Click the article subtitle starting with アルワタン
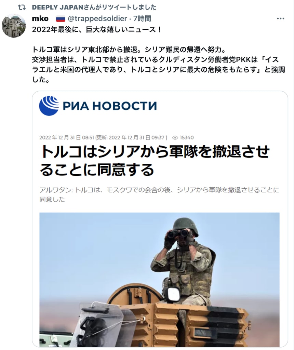 coord(159,194)
